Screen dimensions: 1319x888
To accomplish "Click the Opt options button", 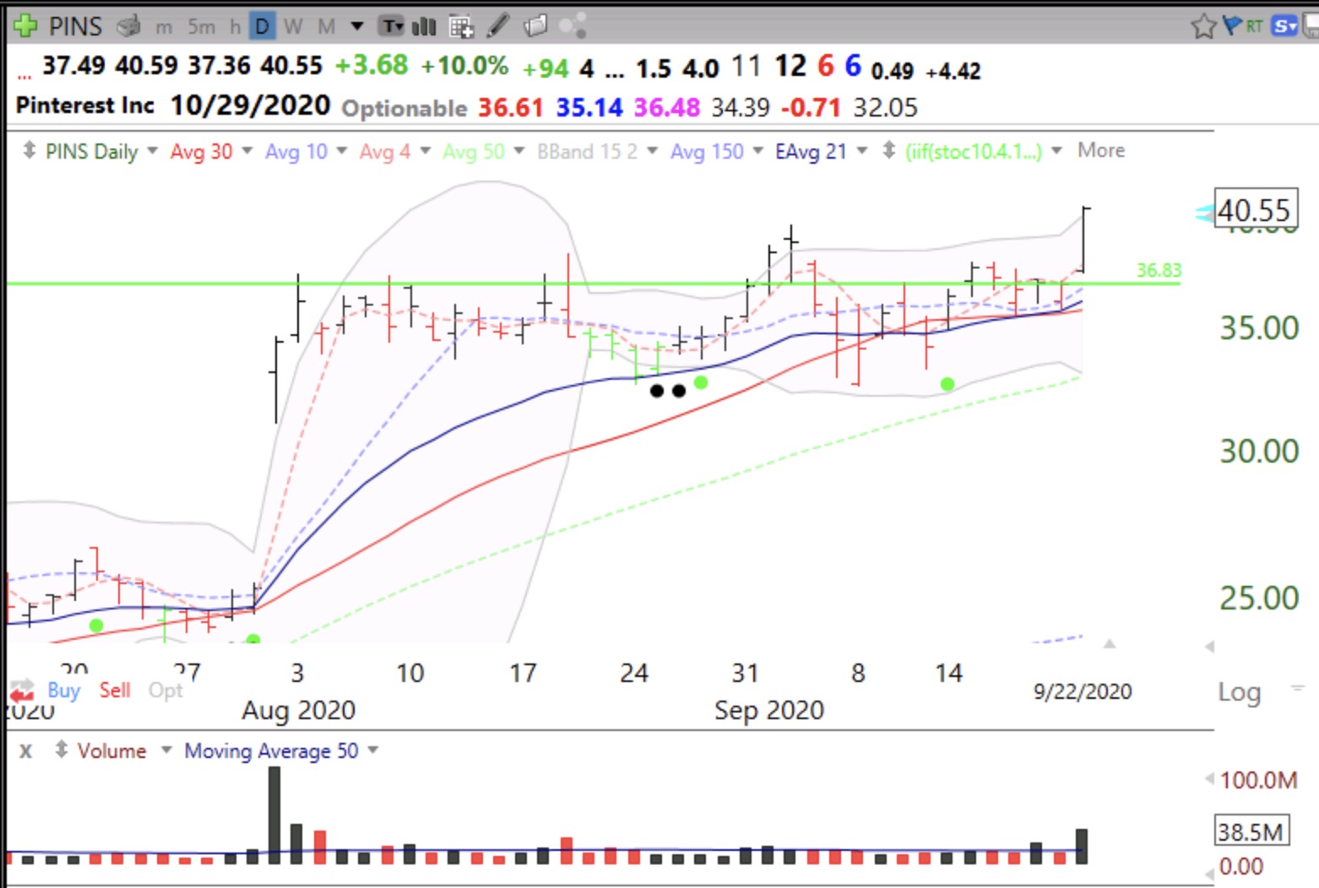I will point(166,690).
